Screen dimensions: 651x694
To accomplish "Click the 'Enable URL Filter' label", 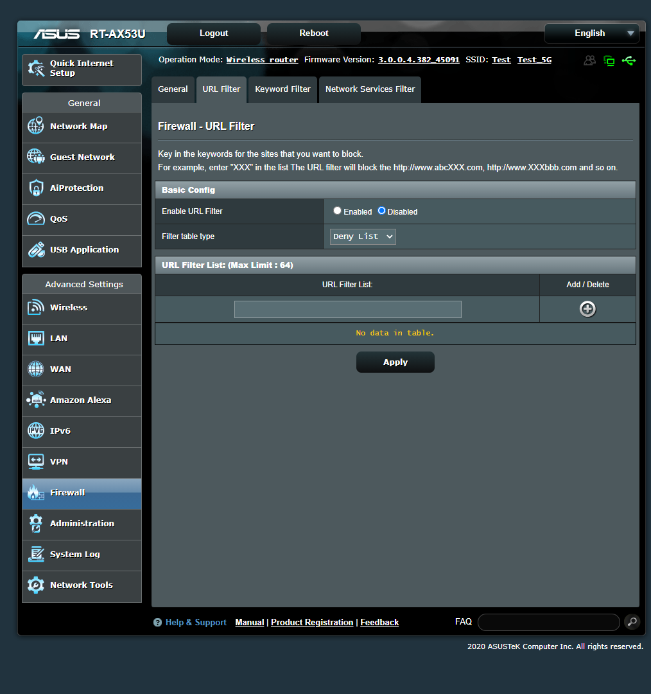I will (x=192, y=211).
